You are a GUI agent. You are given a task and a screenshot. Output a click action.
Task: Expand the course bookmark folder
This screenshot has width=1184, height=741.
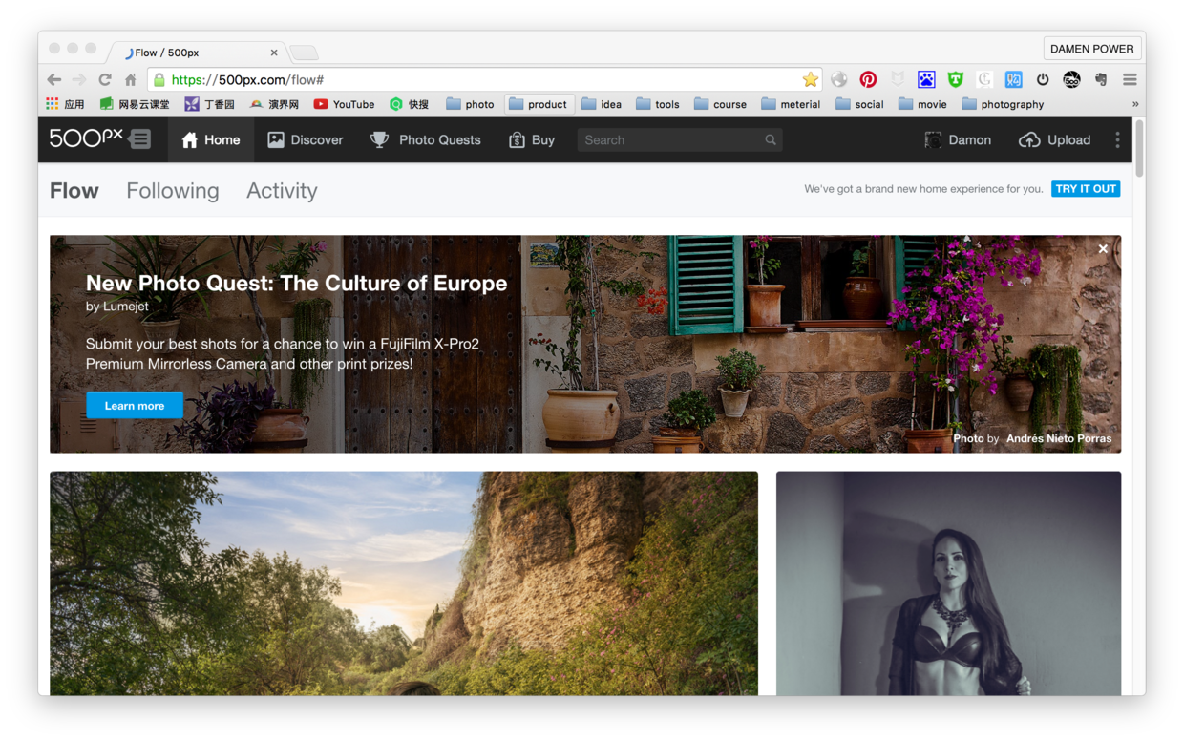pos(721,104)
